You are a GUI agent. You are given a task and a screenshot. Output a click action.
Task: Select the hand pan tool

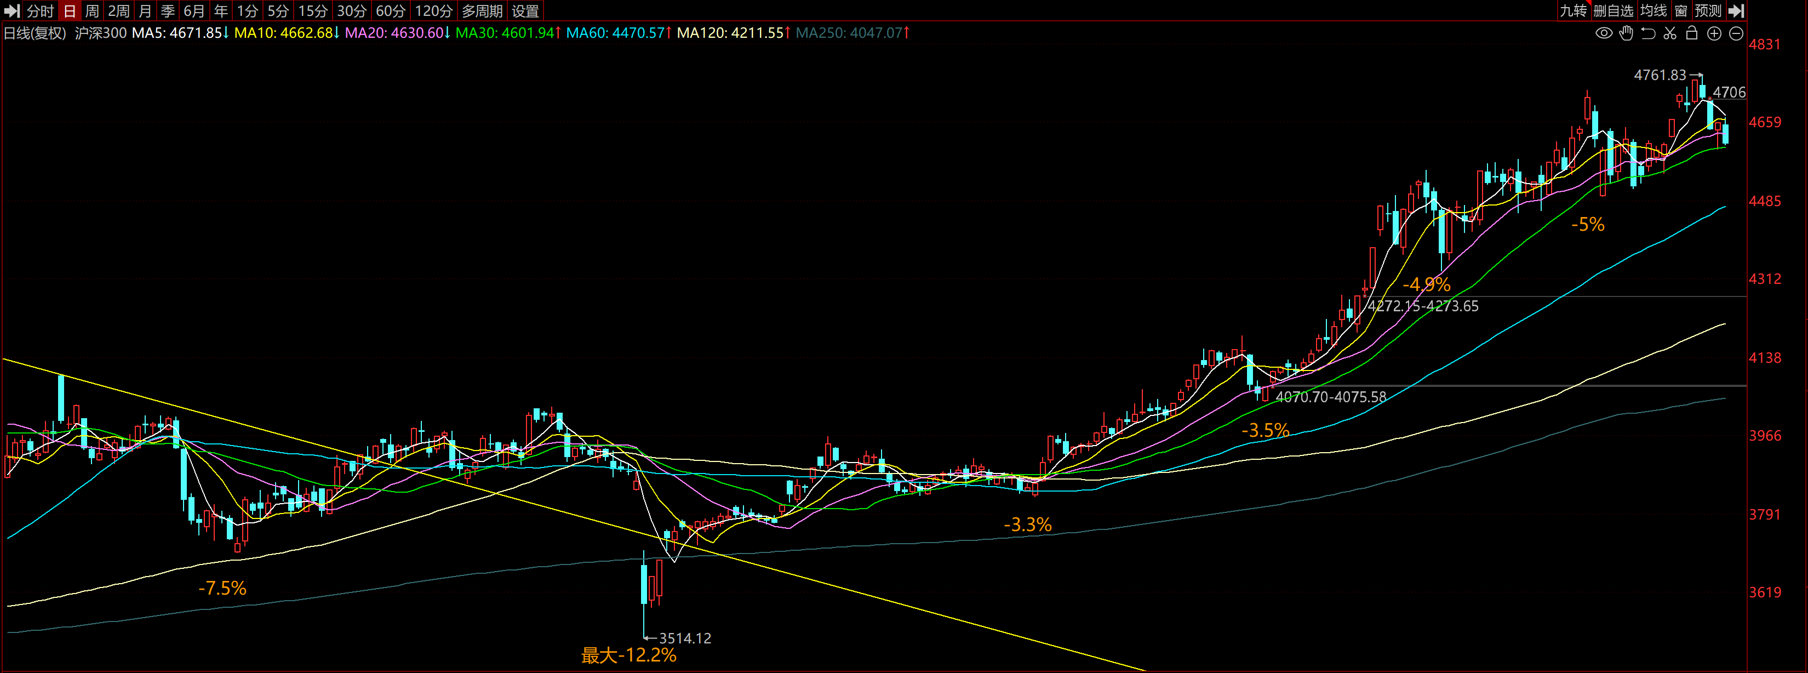[x=1626, y=33]
